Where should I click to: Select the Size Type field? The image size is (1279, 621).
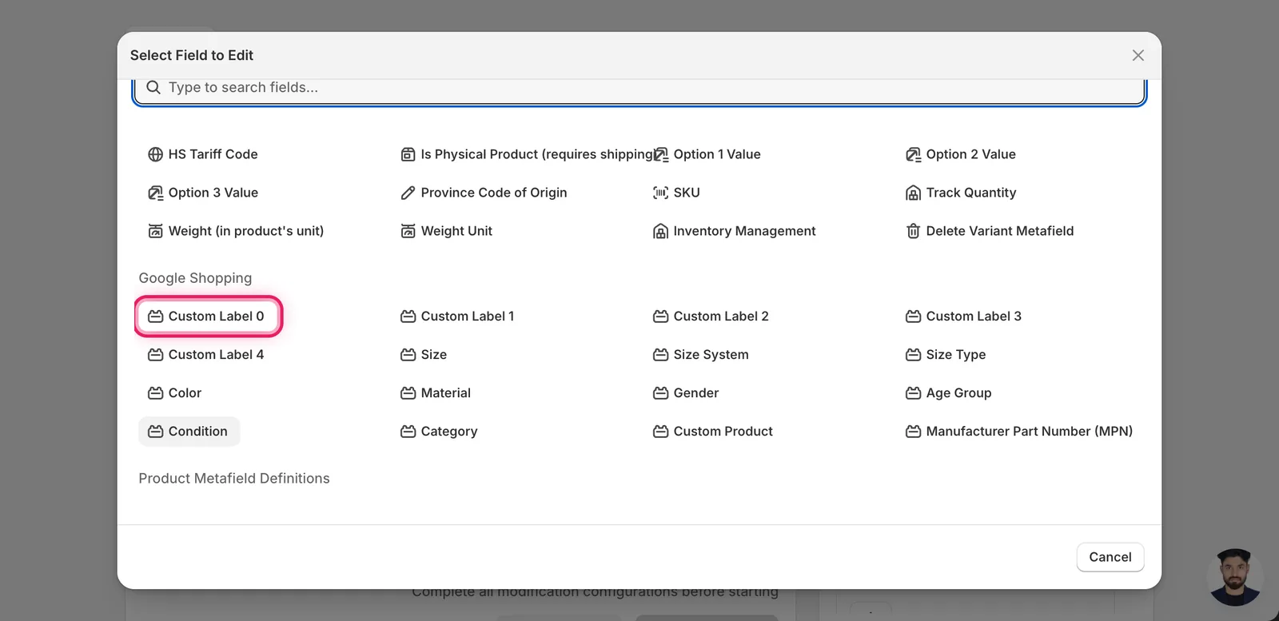[946, 355]
